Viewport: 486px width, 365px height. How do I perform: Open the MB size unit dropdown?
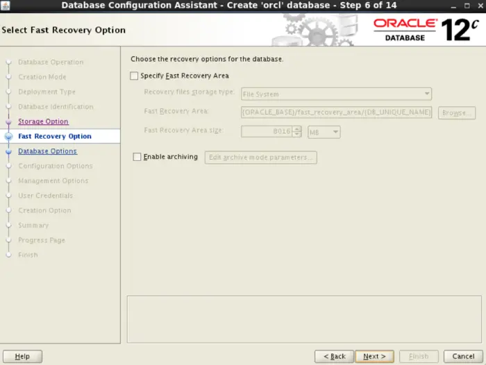[x=324, y=132]
